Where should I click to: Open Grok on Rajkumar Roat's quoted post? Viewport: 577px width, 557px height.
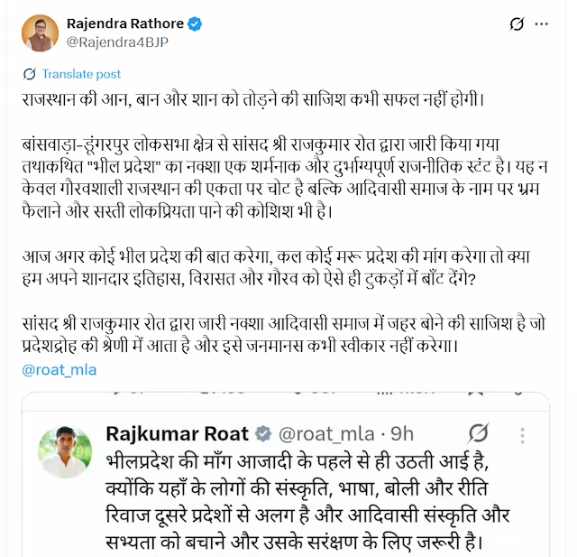point(480,433)
